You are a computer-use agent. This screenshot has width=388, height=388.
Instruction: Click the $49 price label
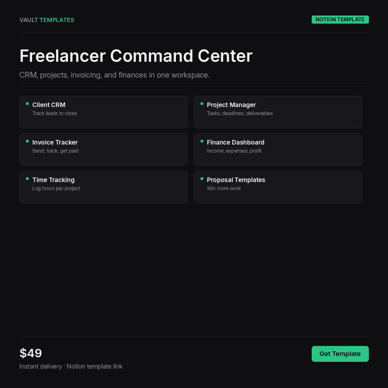[31, 353]
